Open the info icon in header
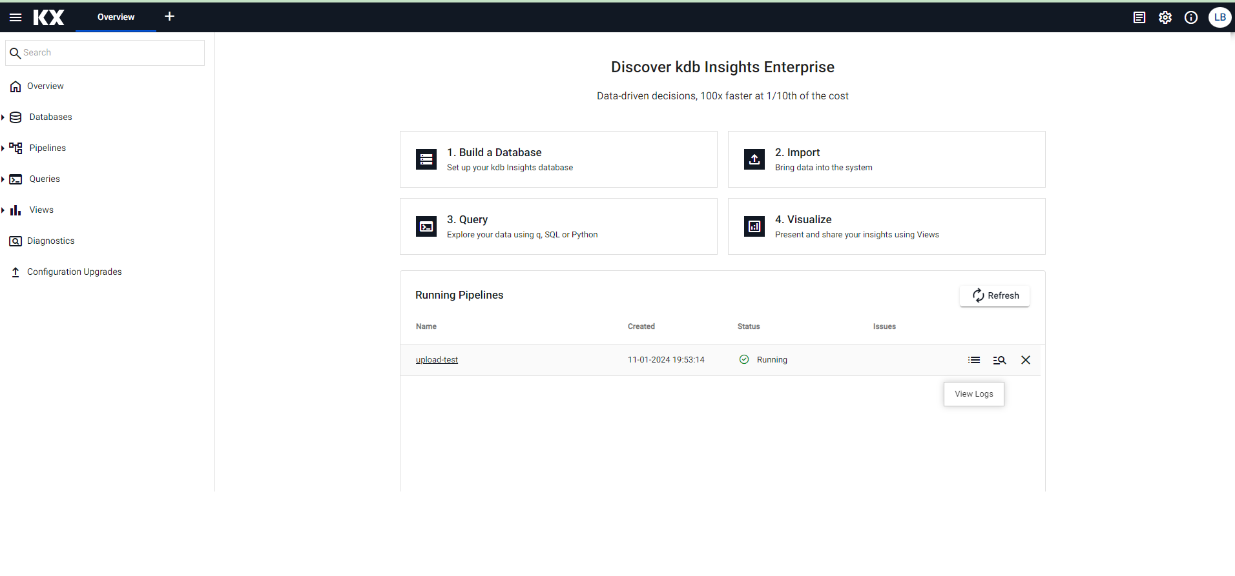This screenshot has width=1235, height=576. (1191, 17)
